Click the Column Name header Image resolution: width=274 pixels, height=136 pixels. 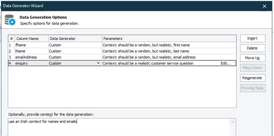pyautogui.click(x=32, y=38)
